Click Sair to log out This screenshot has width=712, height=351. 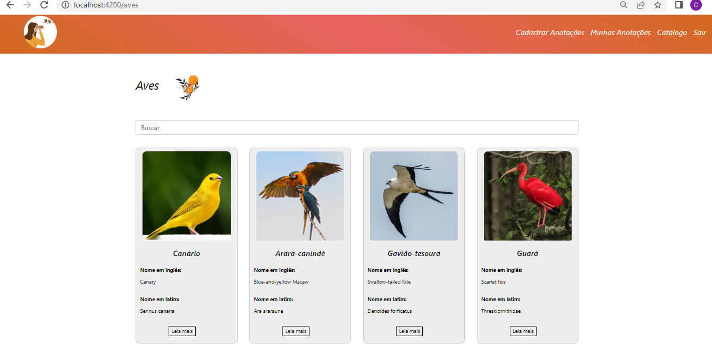tap(700, 32)
